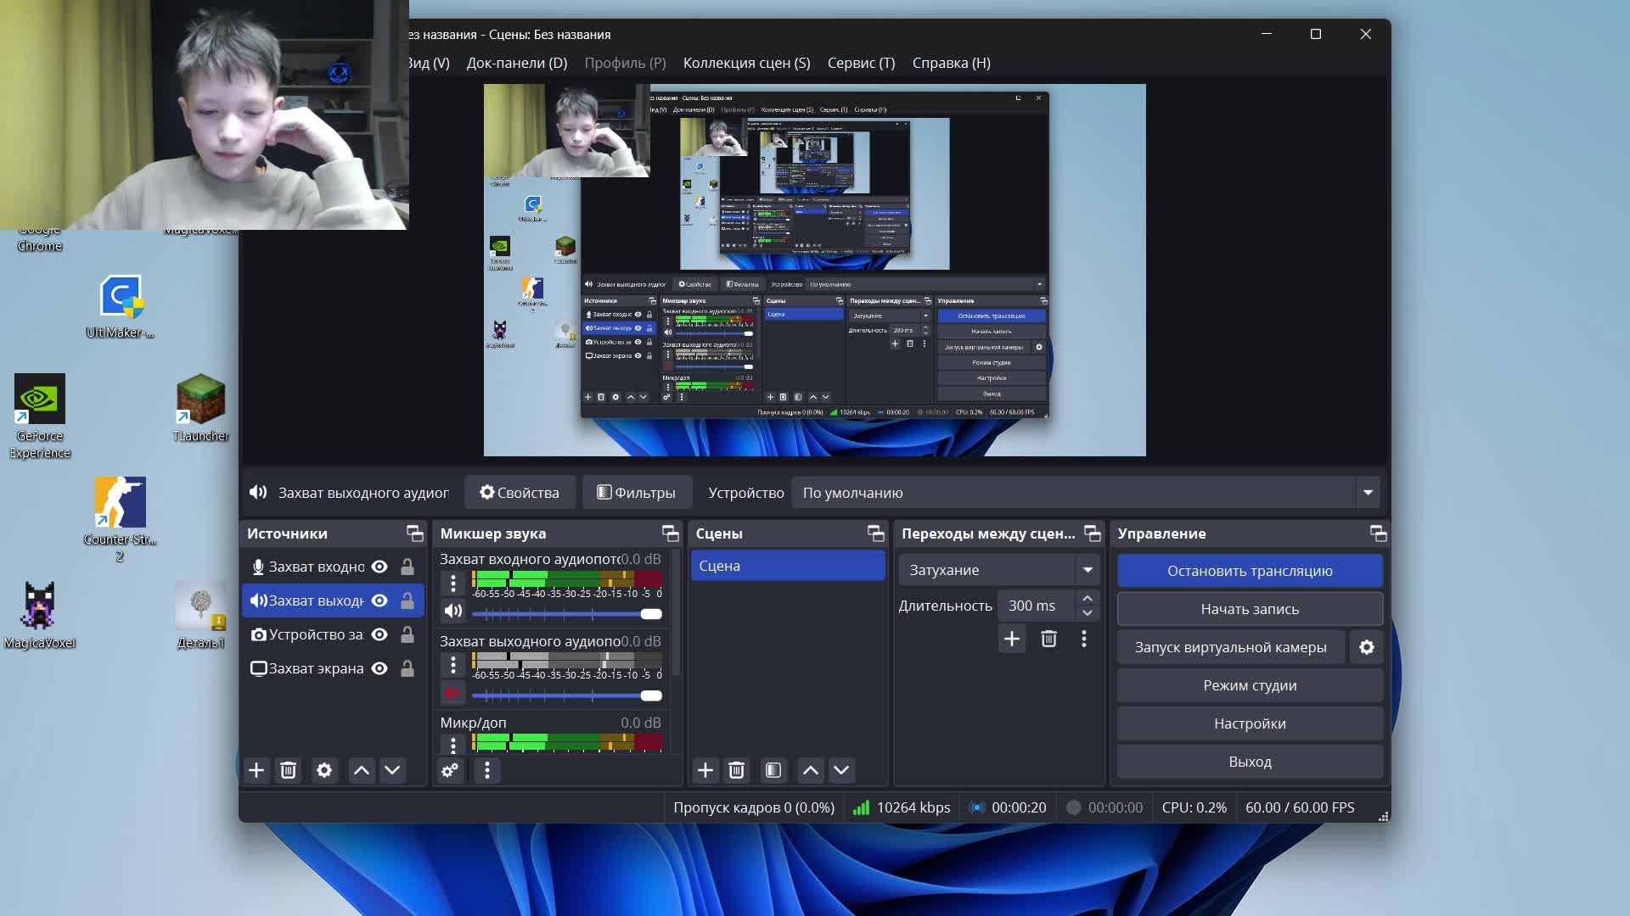This screenshot has height=916, width=1630.
Task: Delete transition with trash icon
Action: [1048, 639]
